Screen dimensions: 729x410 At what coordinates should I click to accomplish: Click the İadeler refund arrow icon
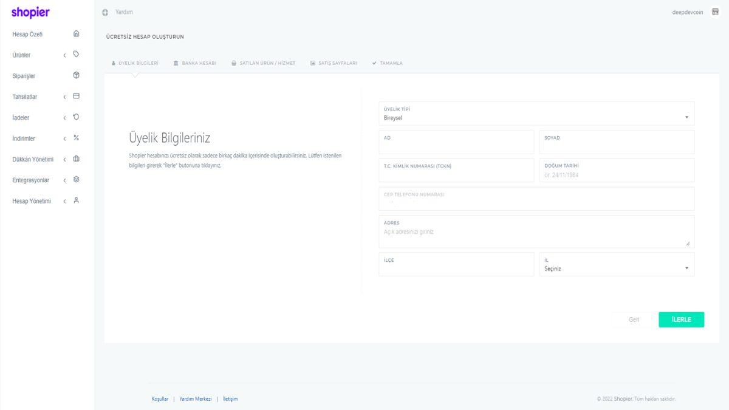click(76, 117)
